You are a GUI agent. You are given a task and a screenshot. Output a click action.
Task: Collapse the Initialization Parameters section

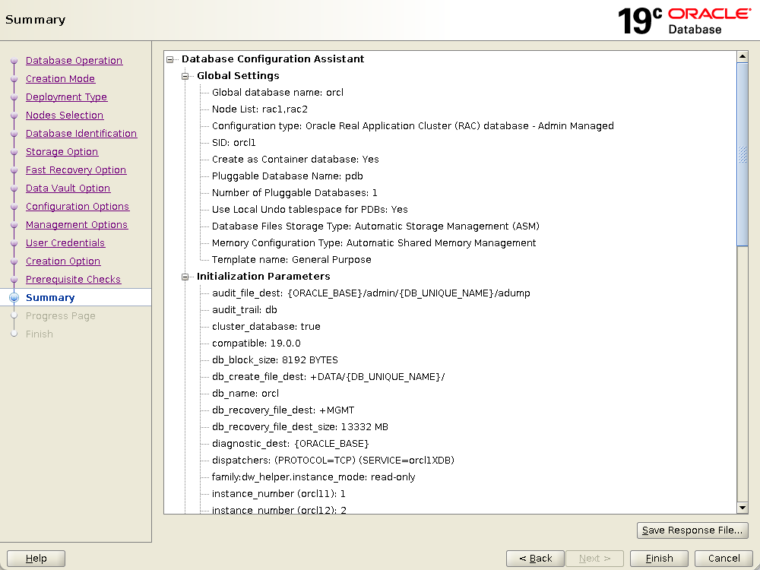click(x=185, y=277)
